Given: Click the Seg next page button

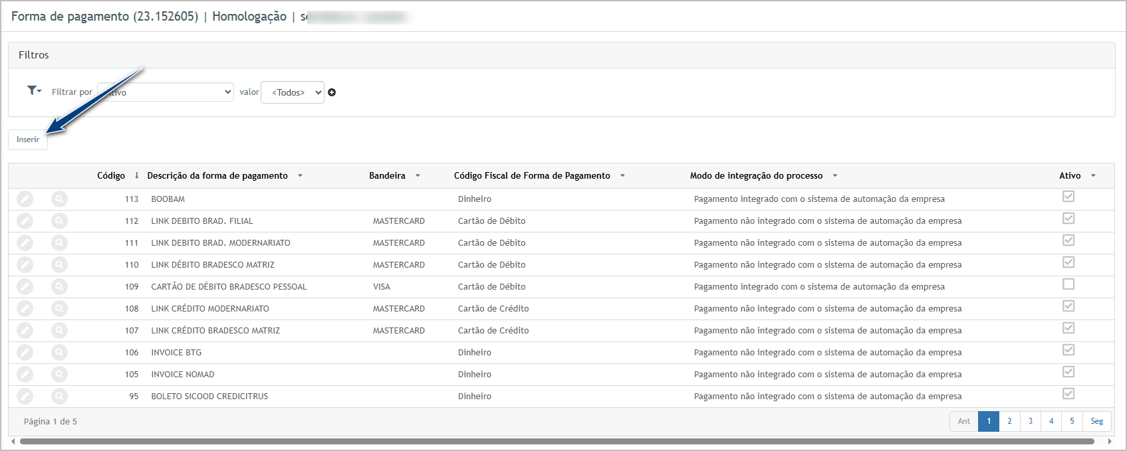Looking at the screenshot, I should click(x=1097, y=421).
